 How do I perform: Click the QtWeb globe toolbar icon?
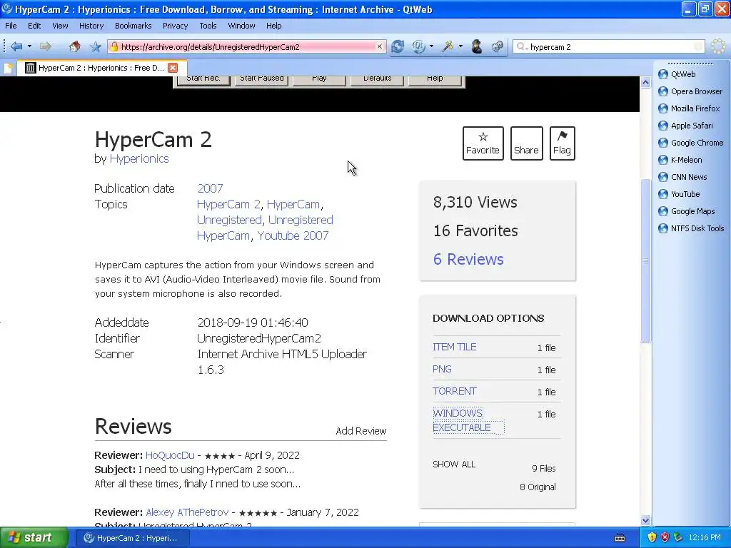click(x=418, y=46)
